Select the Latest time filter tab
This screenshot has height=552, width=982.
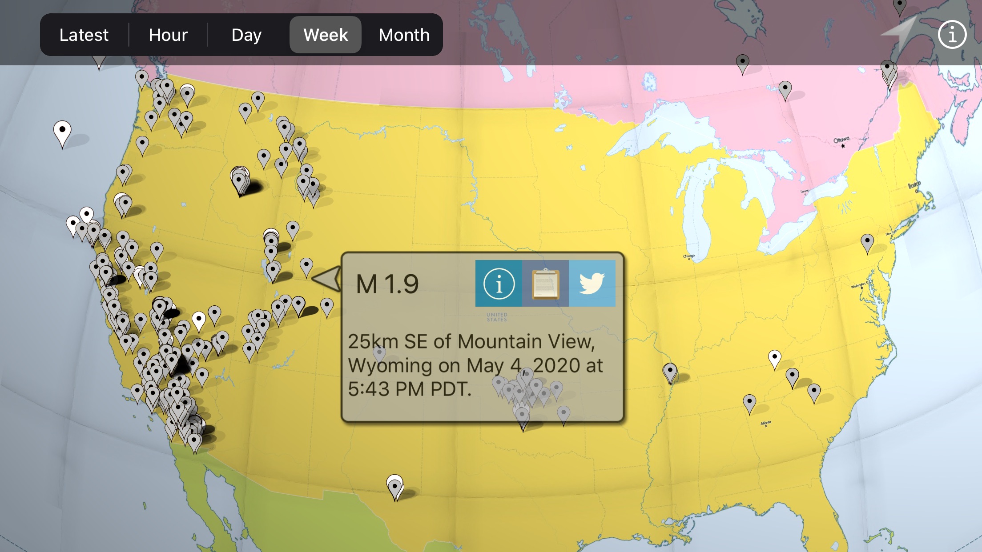tap(85, 34)
